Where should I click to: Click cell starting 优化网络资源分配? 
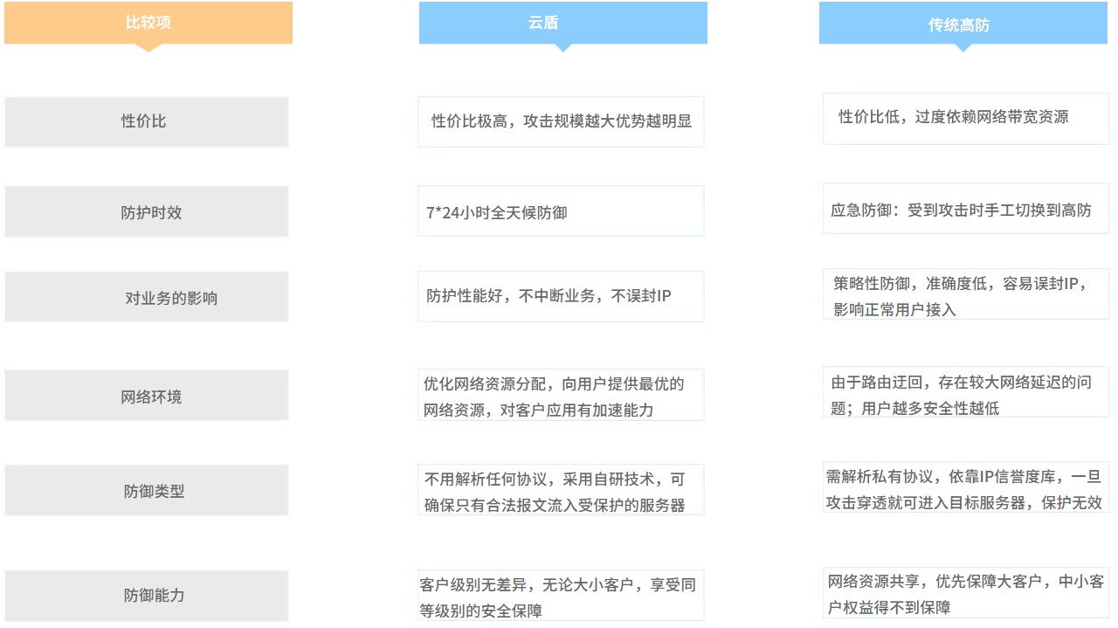click(x=561, y=395)
